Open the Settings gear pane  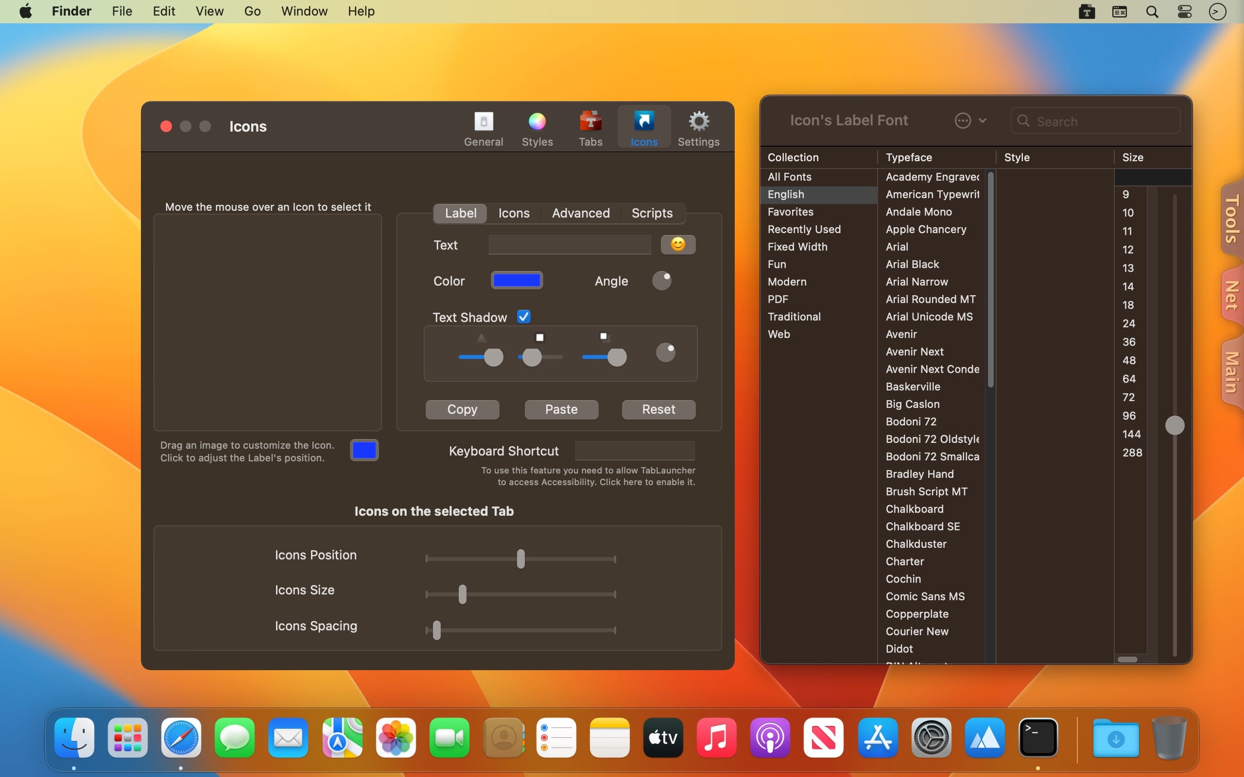698,129
